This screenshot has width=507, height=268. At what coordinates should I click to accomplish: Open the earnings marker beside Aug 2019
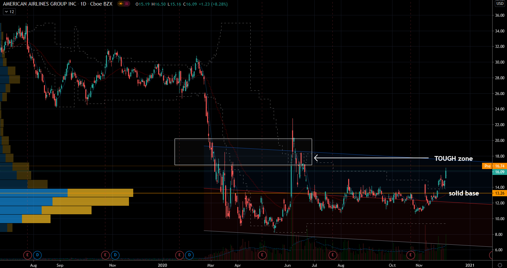pos(27,255)
